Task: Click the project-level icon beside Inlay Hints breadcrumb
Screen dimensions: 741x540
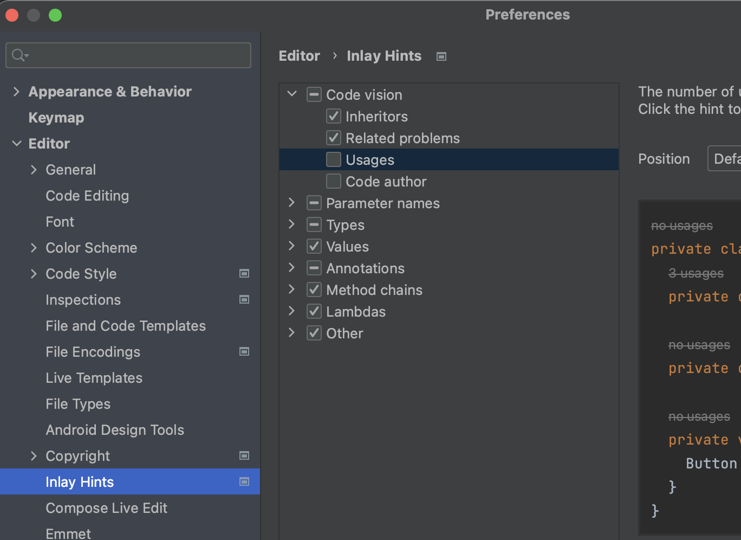Action: point(441,56)
